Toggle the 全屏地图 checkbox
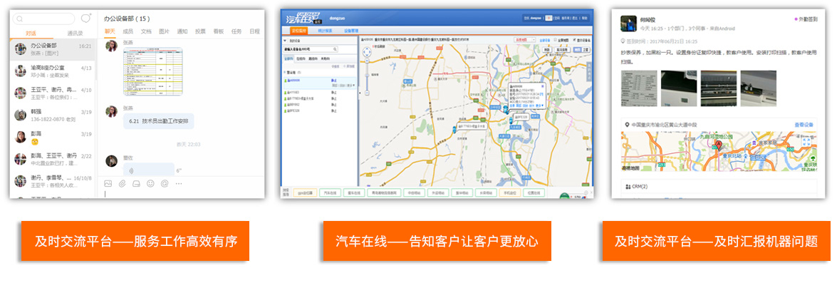The height and width of the screenshot is (283, 837). click(555, 39)
